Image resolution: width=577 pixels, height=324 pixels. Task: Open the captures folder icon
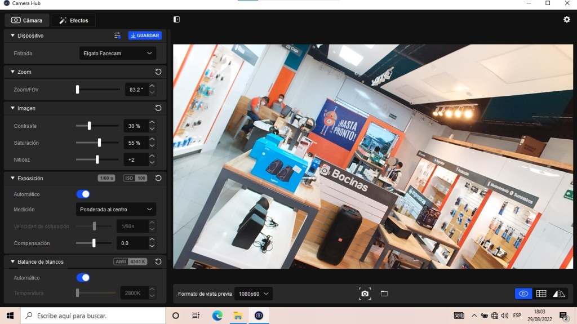(x=384, y=294)
